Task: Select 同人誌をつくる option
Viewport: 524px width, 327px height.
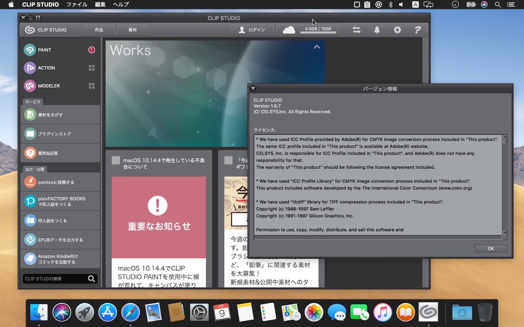Action: click(x=60, y=220)
